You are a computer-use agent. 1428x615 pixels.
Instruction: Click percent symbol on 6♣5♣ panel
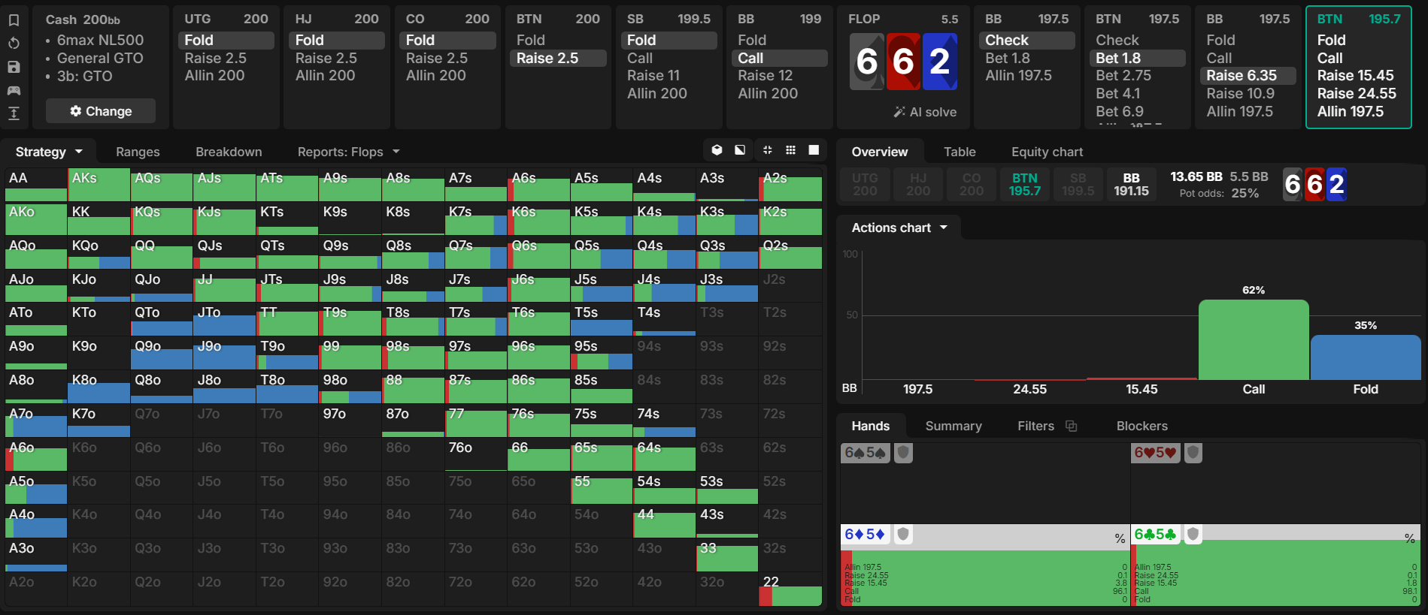click(1410, 538)
